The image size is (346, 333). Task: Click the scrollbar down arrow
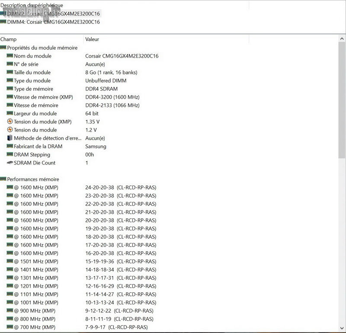tap(342, 328)
